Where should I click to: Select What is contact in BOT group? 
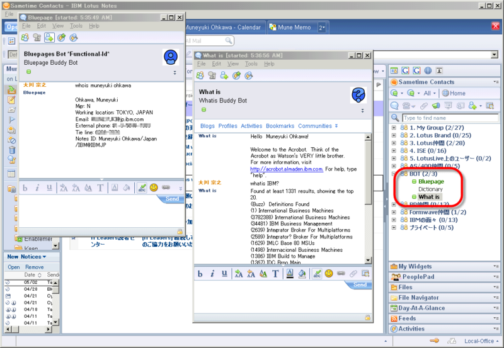[x=429, y=197]
